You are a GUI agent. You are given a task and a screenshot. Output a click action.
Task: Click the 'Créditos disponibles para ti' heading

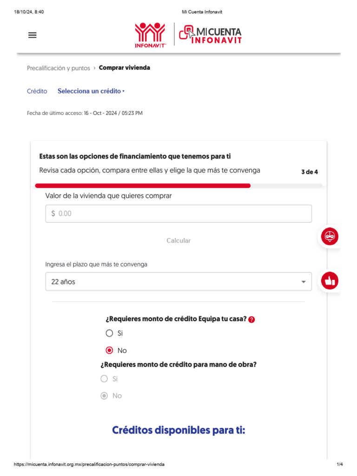click(x=178, y=430)
